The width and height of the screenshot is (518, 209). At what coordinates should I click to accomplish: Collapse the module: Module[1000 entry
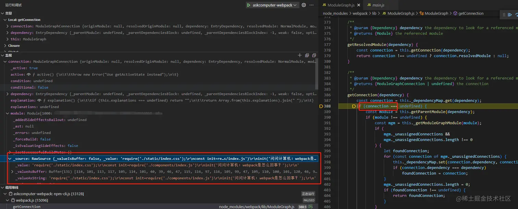pos(8,113)
